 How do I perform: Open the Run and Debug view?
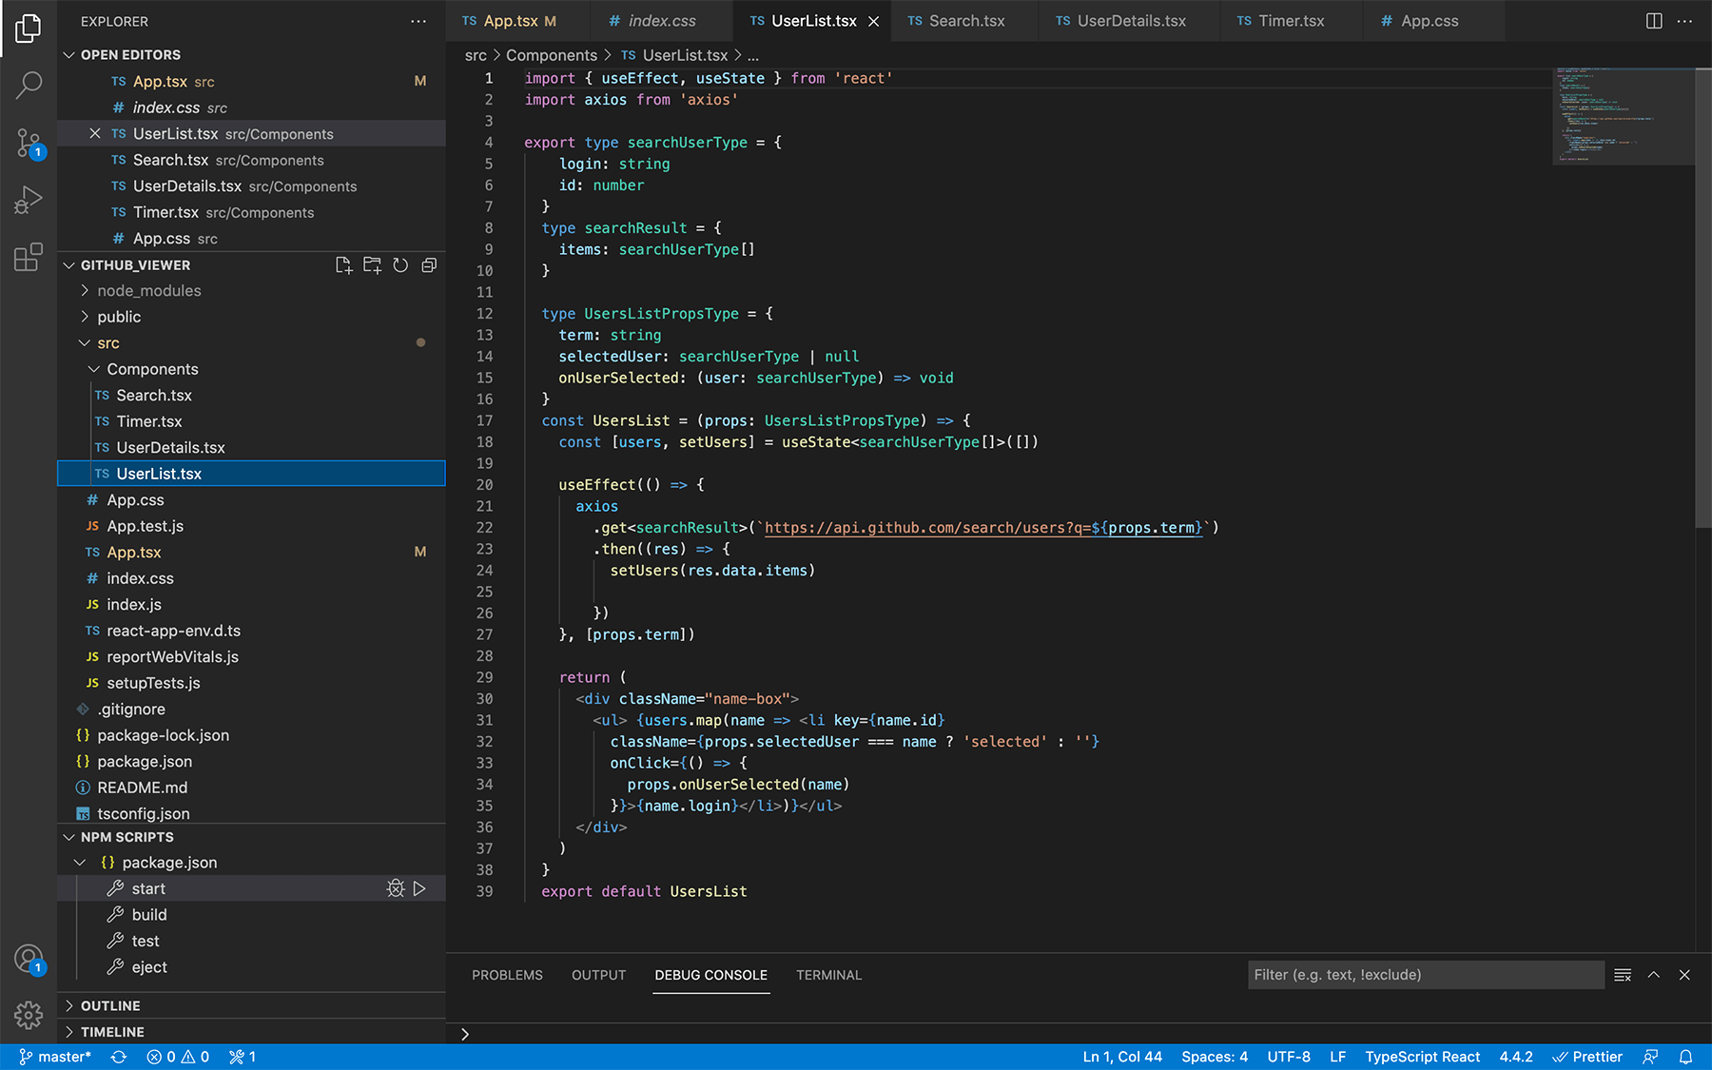coord(29,200)
